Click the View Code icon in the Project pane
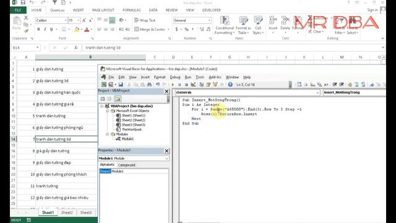 coord(103,99)
